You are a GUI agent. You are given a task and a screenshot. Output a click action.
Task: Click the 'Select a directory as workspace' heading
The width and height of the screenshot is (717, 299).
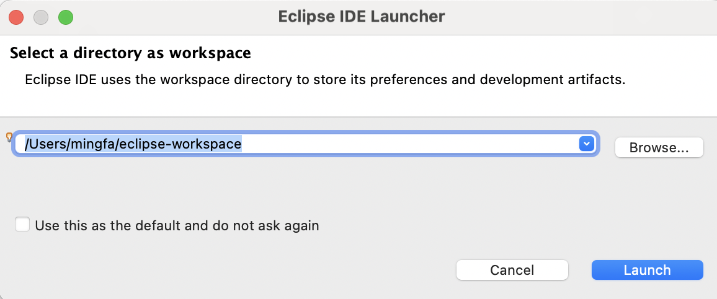(x=130, y=53)
